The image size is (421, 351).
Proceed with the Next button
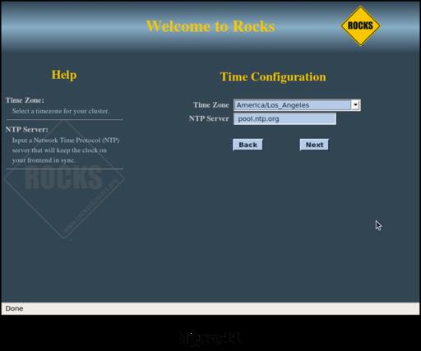(314, 145)
